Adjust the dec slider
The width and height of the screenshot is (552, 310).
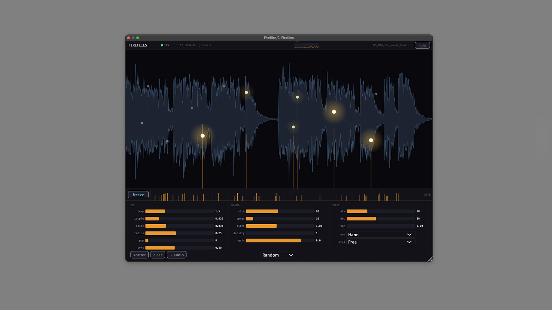381,219
